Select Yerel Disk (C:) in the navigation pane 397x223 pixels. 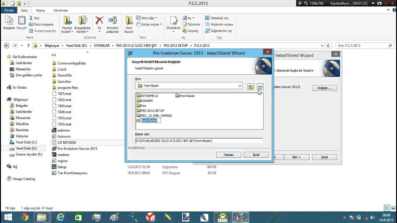coord(23,142)
